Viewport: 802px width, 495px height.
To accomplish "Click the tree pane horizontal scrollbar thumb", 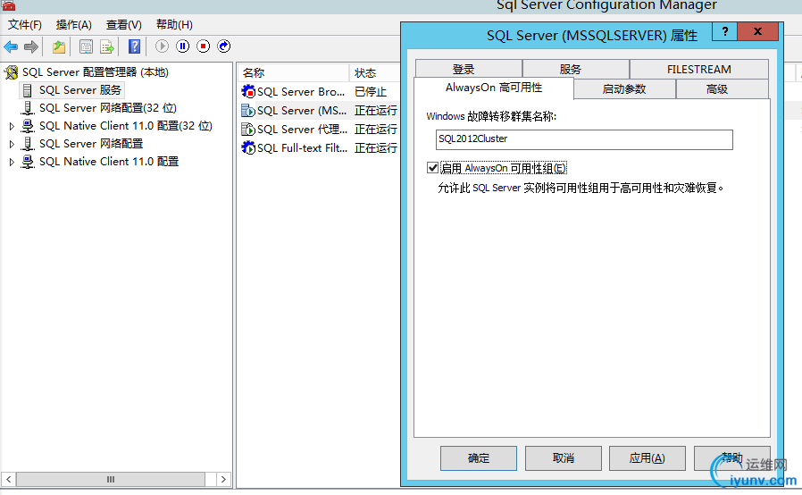I will (x=111, y=479).
